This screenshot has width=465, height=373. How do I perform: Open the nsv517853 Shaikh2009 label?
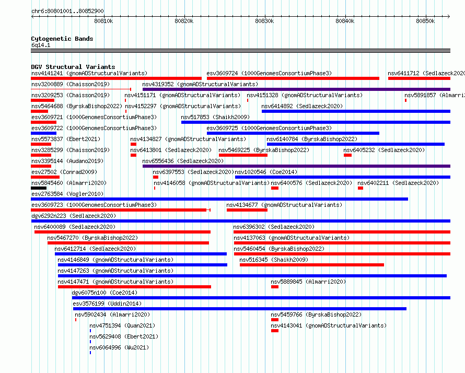pyautogui.click(x=215, y=117)
